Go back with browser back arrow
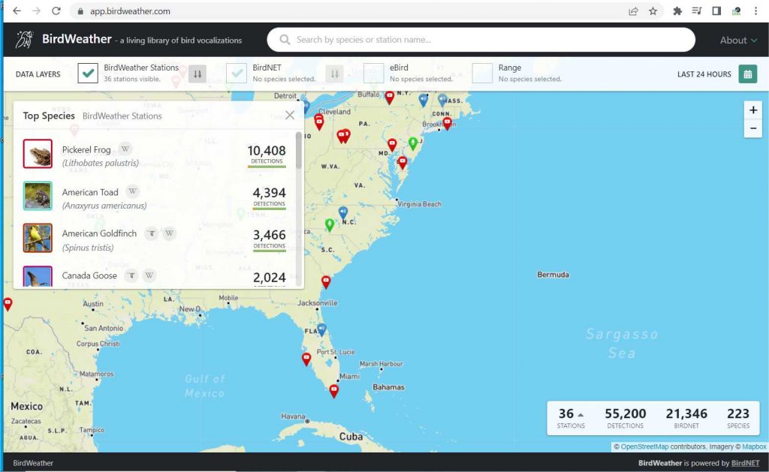The height and width of the screenshot is (472, 769). click(17, 11)
